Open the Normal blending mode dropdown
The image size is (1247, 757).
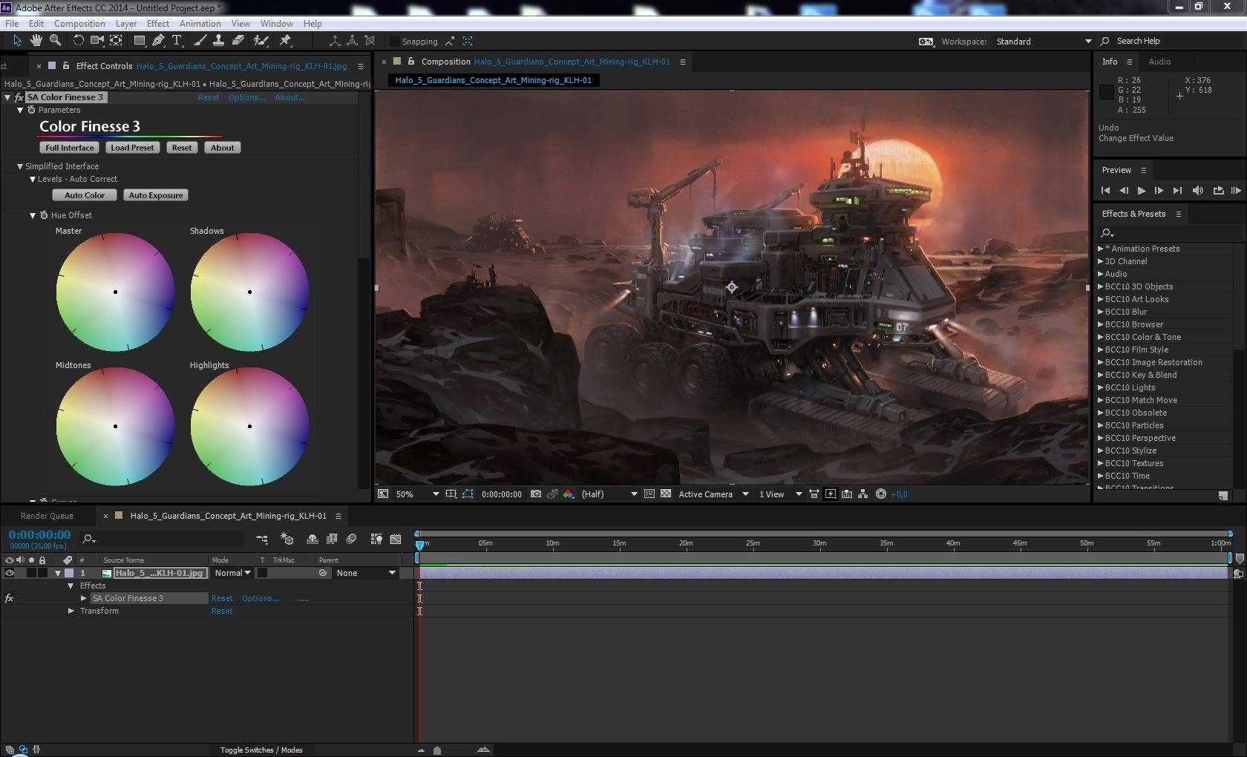point(232,573)
